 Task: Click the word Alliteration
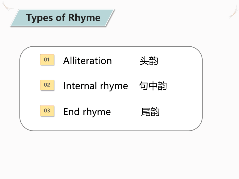click(x=88, y=60)
